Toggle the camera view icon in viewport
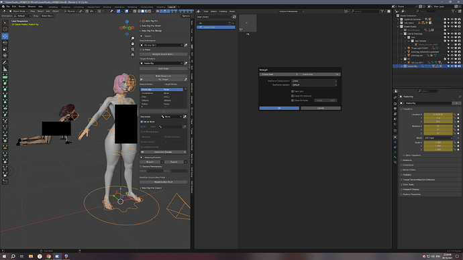The width and height of the screenshot is (463, 260). pos(133,49)
